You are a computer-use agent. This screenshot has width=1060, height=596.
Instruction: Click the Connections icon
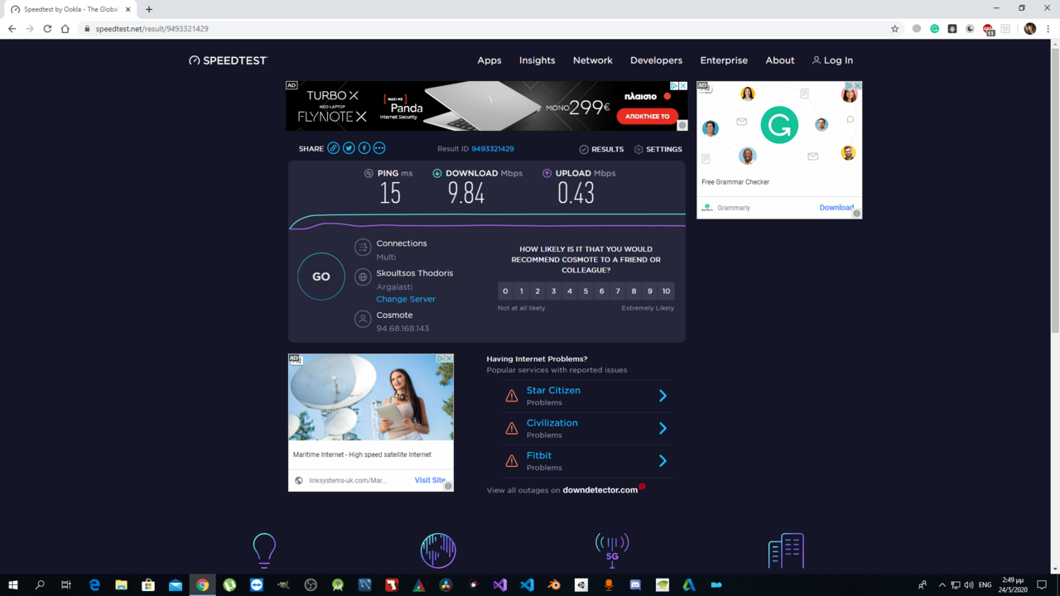[363, 247]
